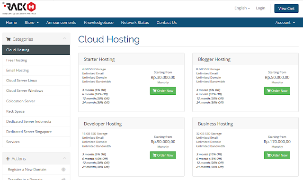Viewport: 303px width, 180px height.
Task: Click the RackH logo
Action: coord(19,8)
